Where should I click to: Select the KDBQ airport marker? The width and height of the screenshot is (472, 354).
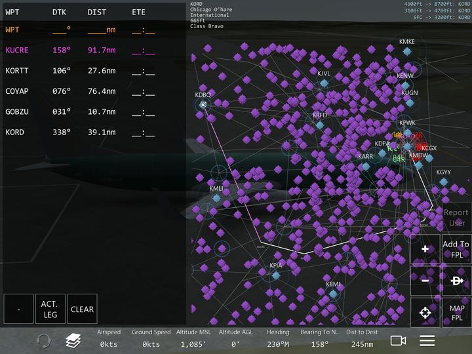203,104
